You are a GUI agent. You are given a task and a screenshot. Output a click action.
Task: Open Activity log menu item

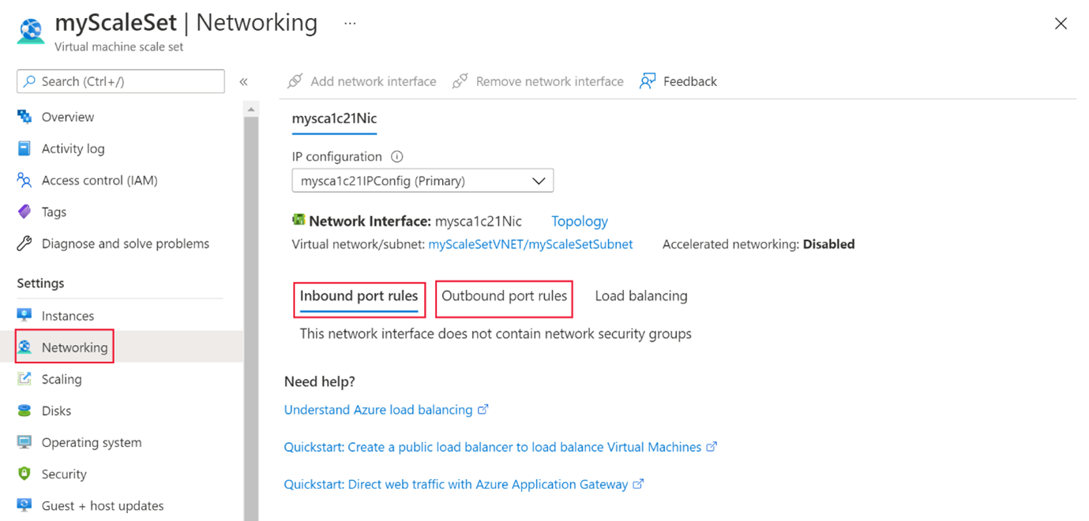click(73, 148)
